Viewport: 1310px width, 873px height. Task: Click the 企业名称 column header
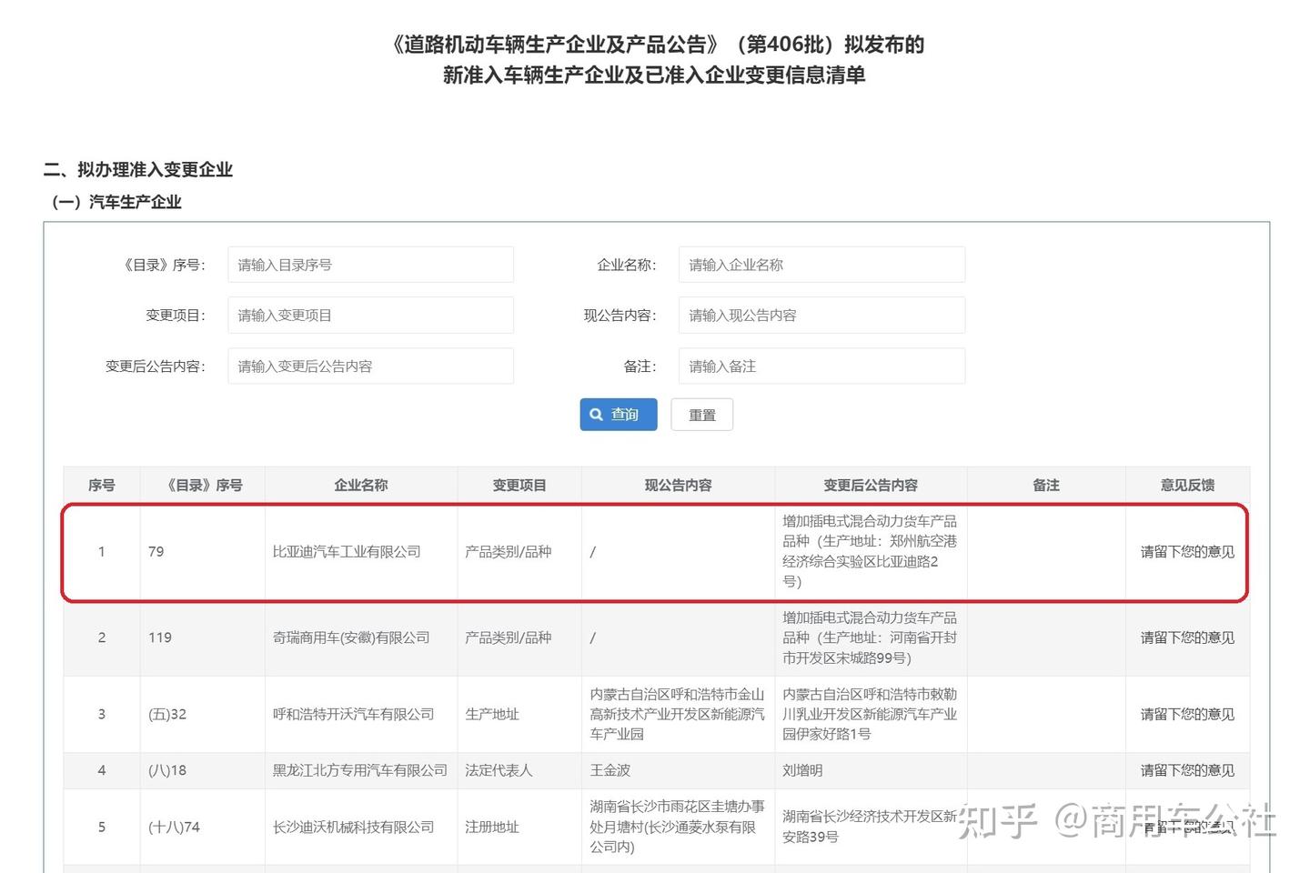pos(361,486)
